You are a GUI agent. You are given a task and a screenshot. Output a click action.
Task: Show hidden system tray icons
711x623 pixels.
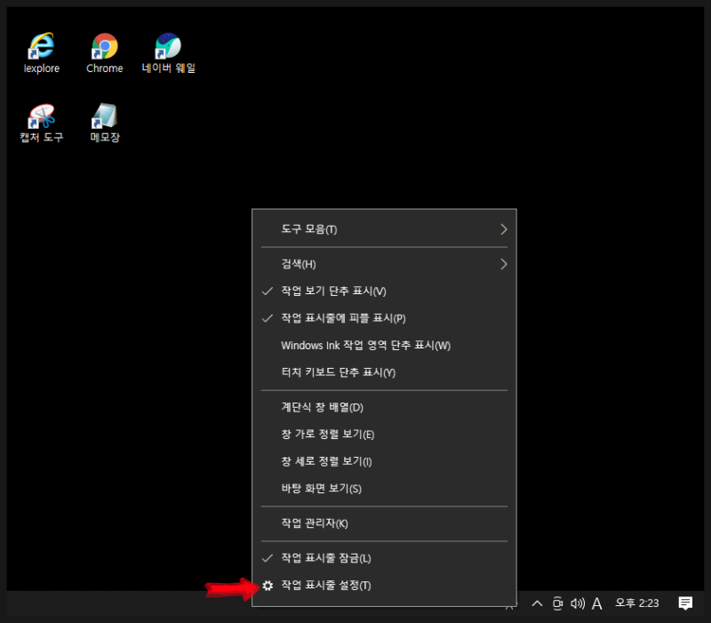click(537, 603)
